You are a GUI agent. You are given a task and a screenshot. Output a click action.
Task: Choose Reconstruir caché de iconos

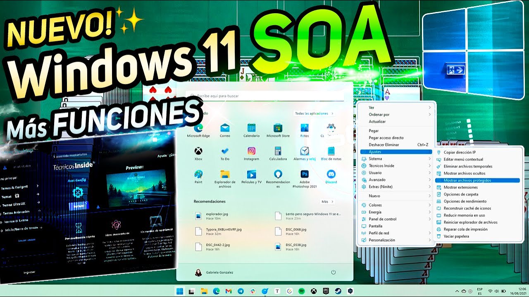tap(477, 208)
